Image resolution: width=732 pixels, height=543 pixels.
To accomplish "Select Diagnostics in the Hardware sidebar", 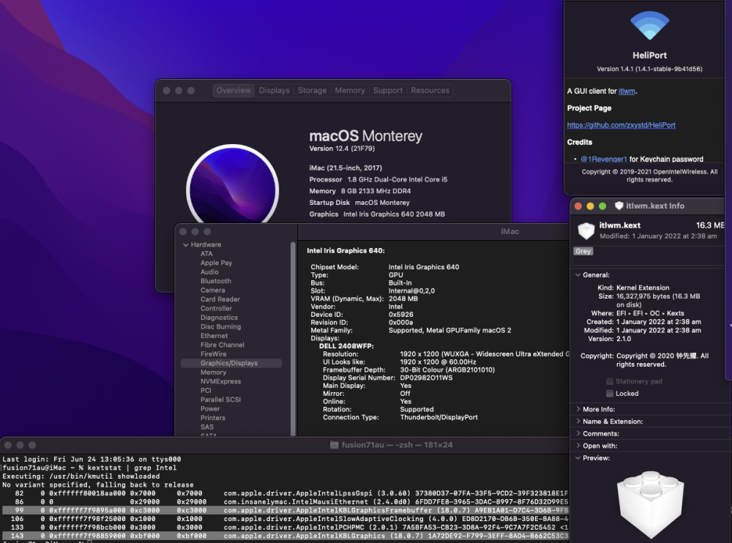I will pos(219,318).
